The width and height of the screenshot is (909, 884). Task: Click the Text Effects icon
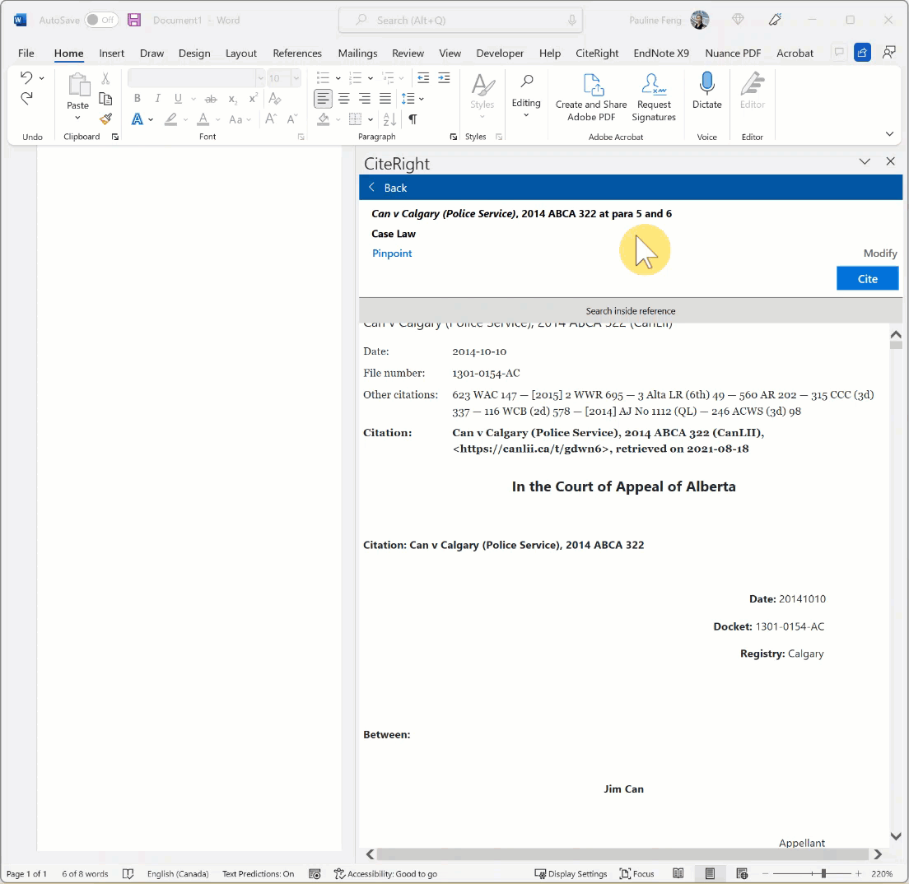point(138,119)
